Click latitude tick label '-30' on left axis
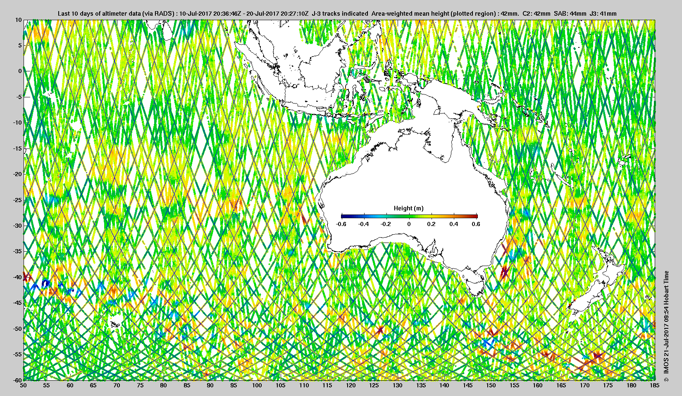 pos(17,226)
